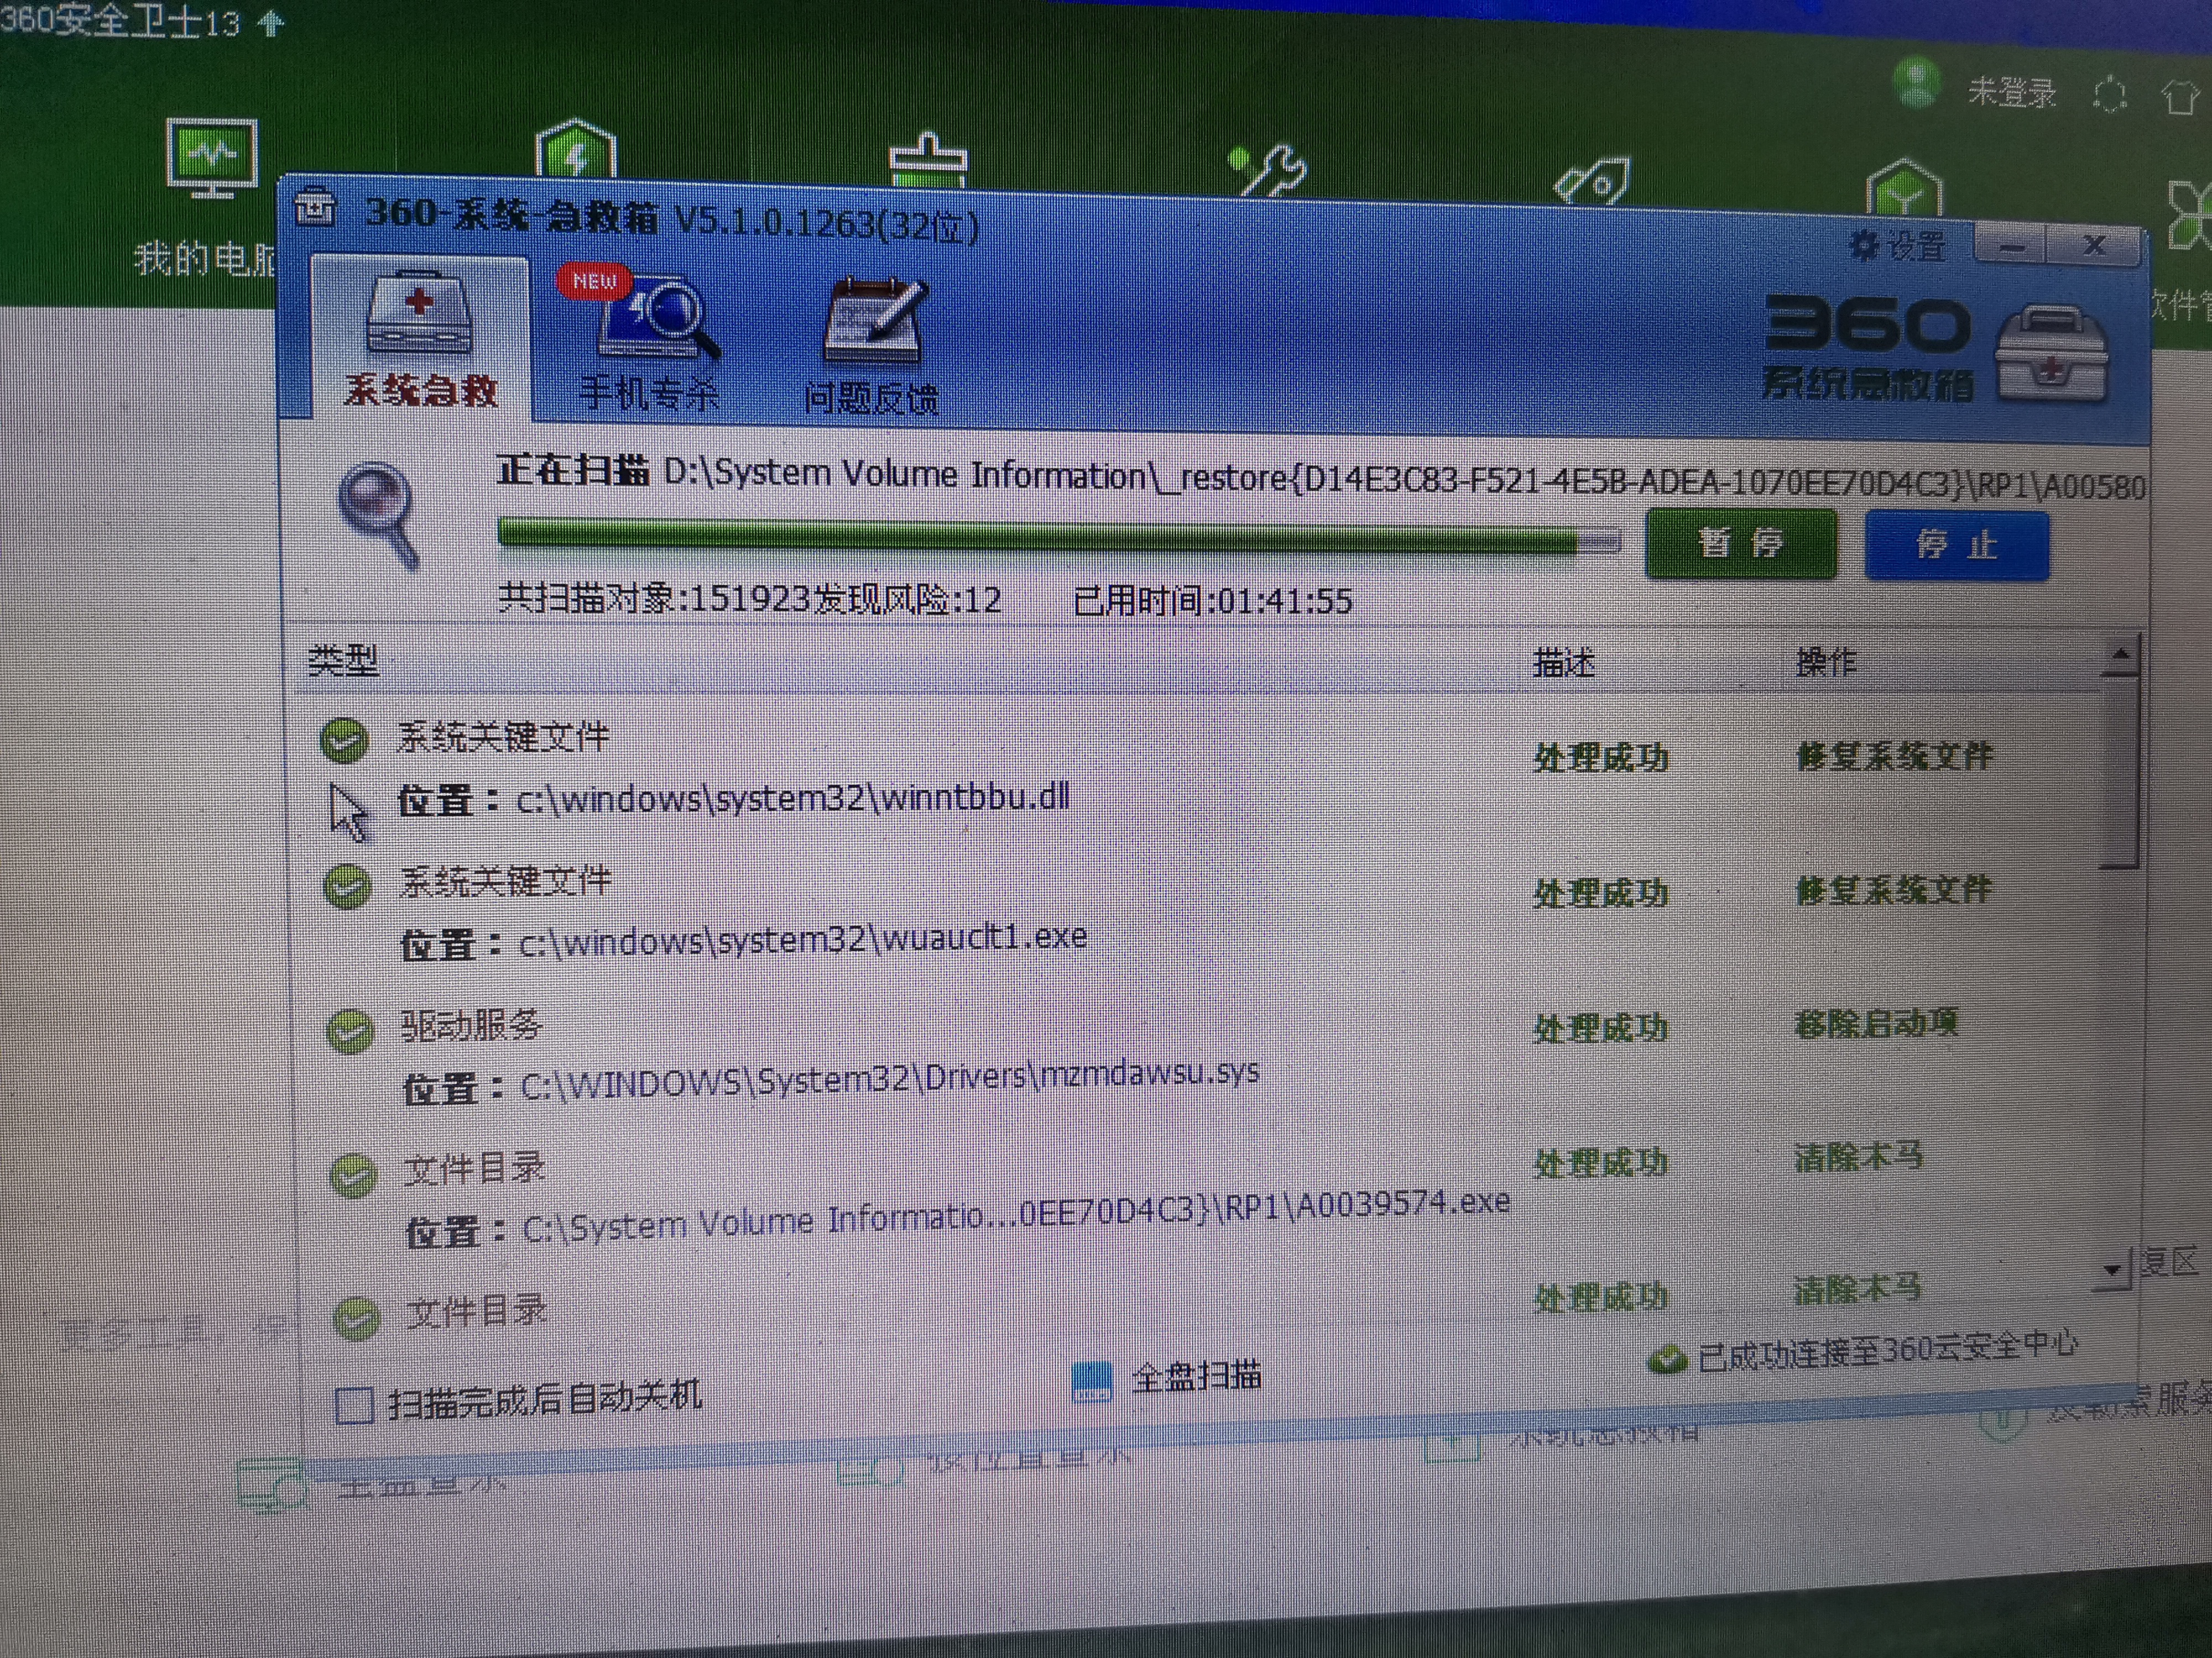Image resolution: width=2212 pixels, height=1658 pixels.
Task: Click the 类型 column header
Action: point(343,660)
